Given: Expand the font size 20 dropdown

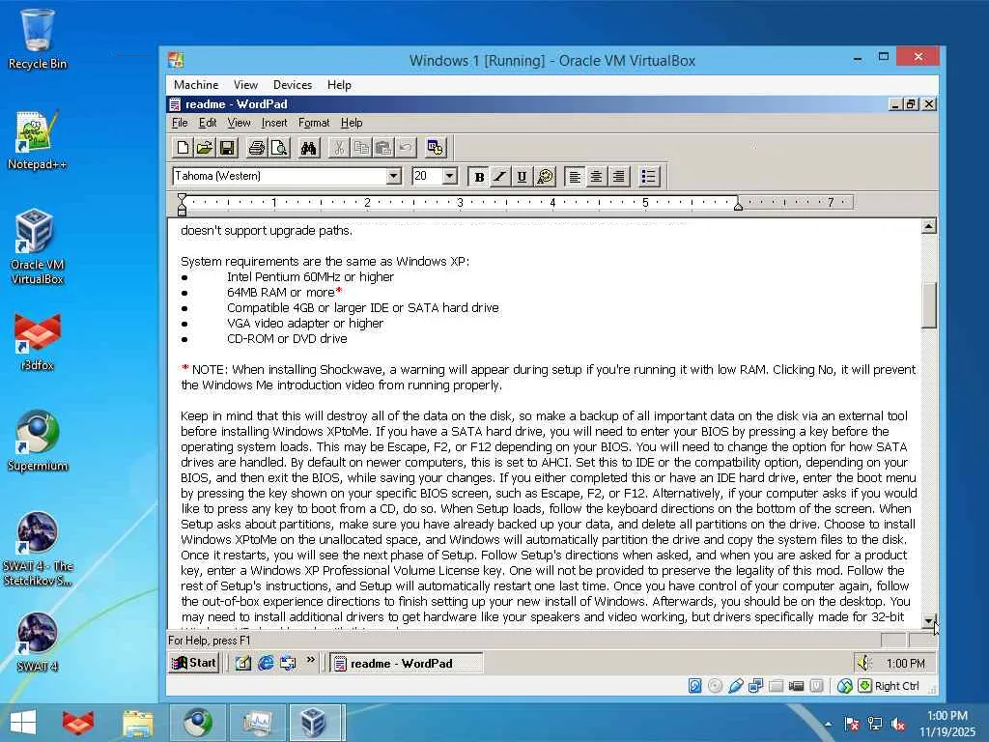Looking at the screenshot, I should pyautogui.click(x=450, y=176).
